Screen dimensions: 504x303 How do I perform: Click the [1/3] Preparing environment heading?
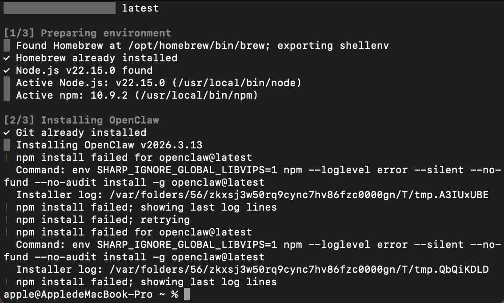(x=87, y=33)
